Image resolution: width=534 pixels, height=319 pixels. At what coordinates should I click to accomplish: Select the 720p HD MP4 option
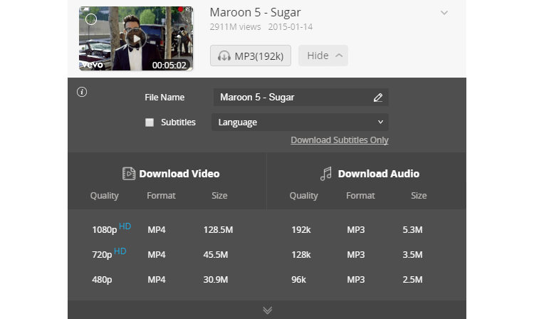click(167, 255)
